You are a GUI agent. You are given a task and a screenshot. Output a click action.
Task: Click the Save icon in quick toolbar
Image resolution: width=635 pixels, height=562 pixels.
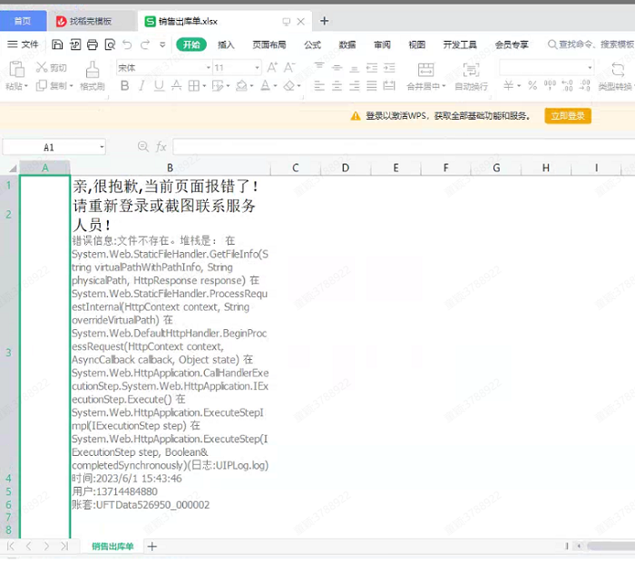coord(57,44)
